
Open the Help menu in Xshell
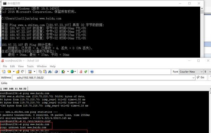[53, 66]
